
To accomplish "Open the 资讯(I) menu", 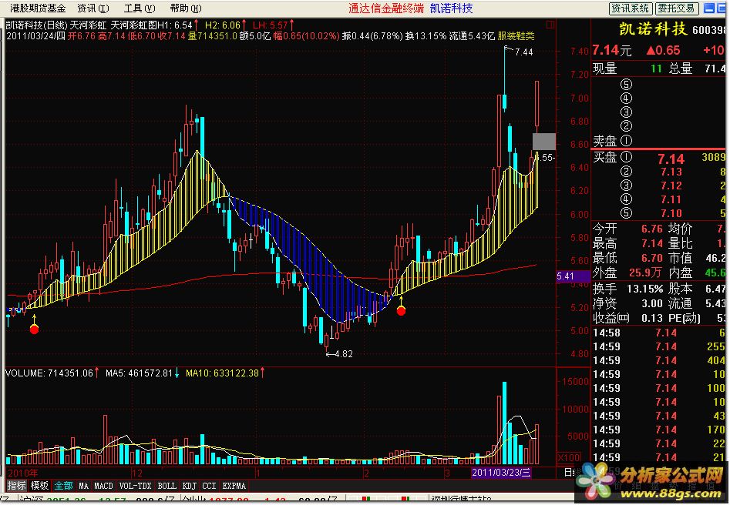I will click(93, 8).
